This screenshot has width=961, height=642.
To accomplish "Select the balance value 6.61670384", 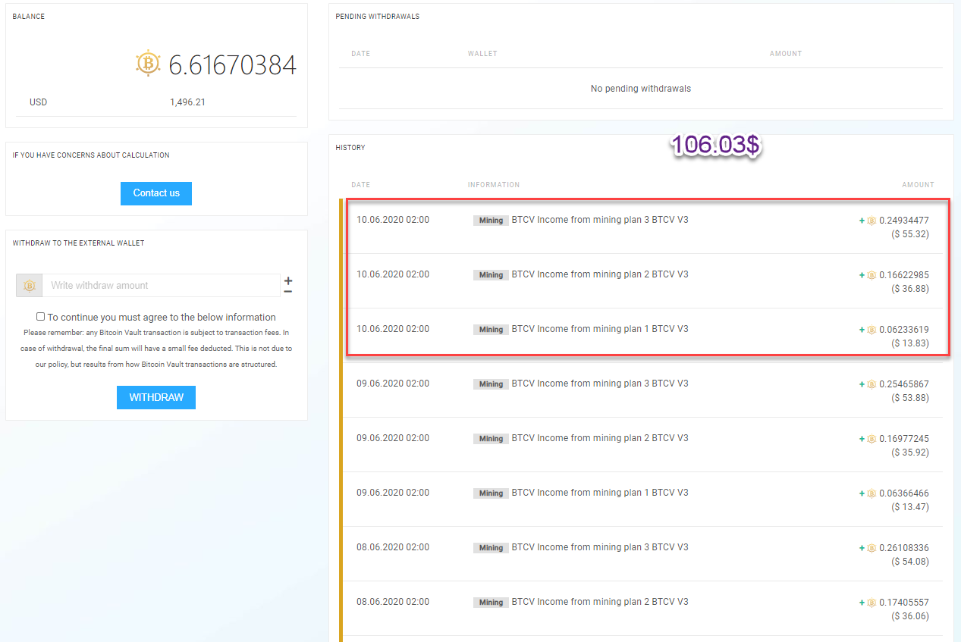I will tap(232, 65).
